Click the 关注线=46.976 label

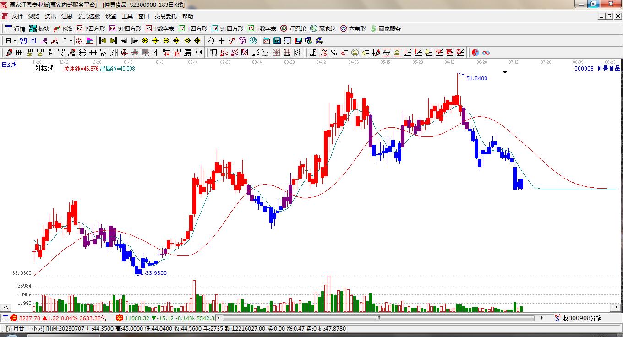[x=81, y=69]
